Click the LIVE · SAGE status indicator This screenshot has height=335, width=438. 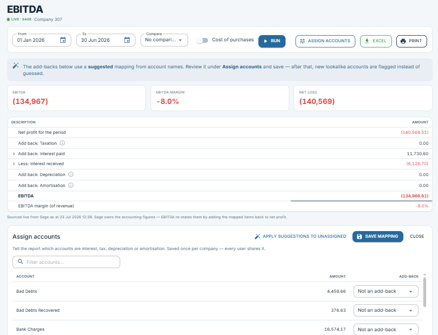19,19
